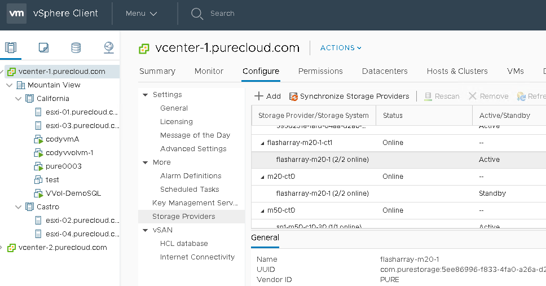Switch to the Permissions tab
This screenshot has height=286, width=546.
point(320,71)
